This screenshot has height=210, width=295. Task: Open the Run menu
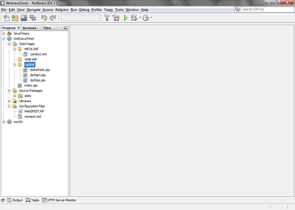74,10
